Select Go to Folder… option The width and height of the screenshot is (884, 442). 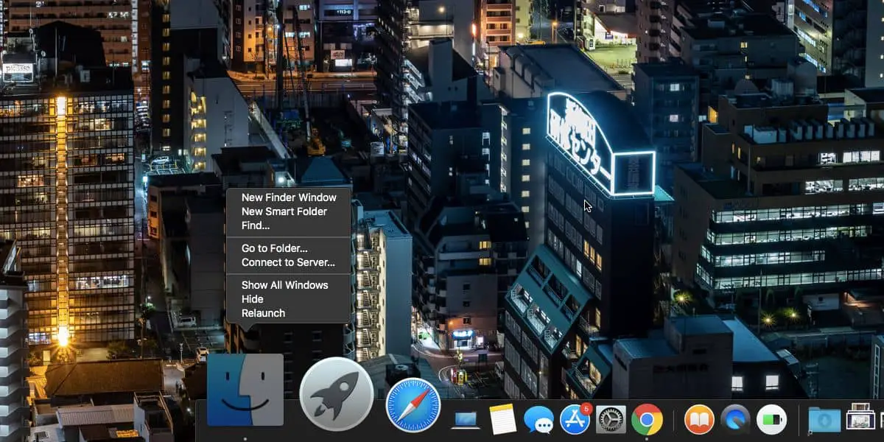275,248
